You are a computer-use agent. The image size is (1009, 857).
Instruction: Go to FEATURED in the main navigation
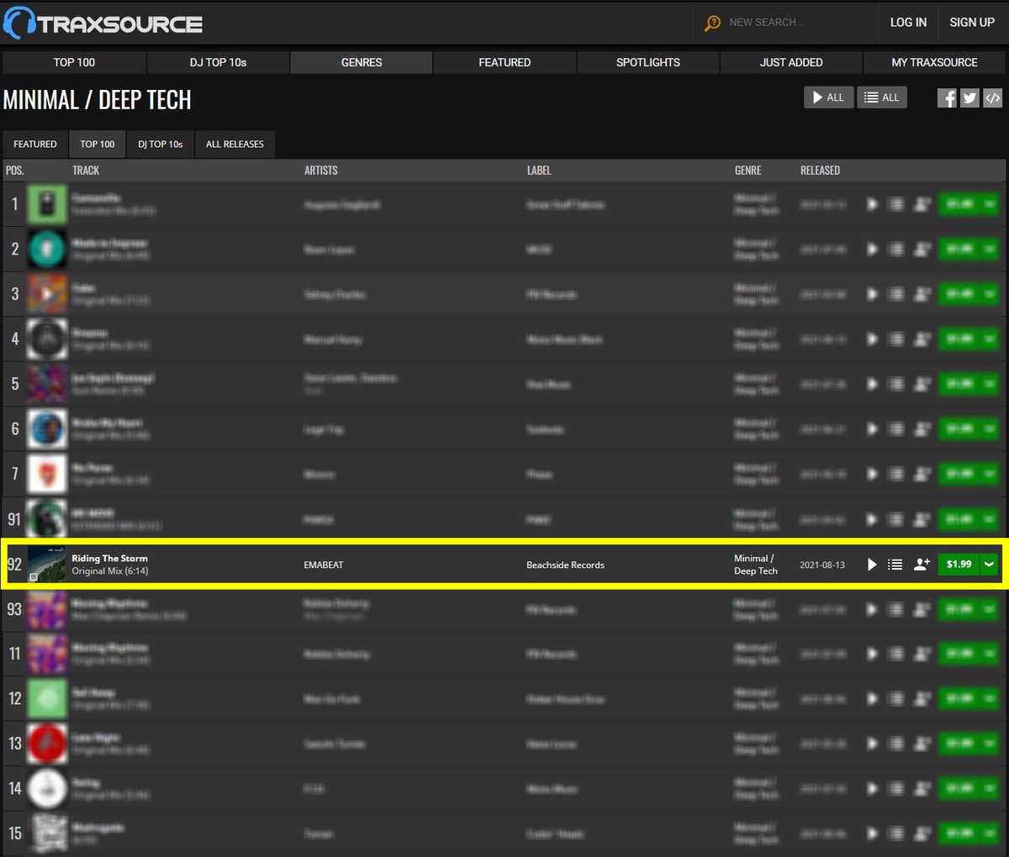[x=504, y=62]
